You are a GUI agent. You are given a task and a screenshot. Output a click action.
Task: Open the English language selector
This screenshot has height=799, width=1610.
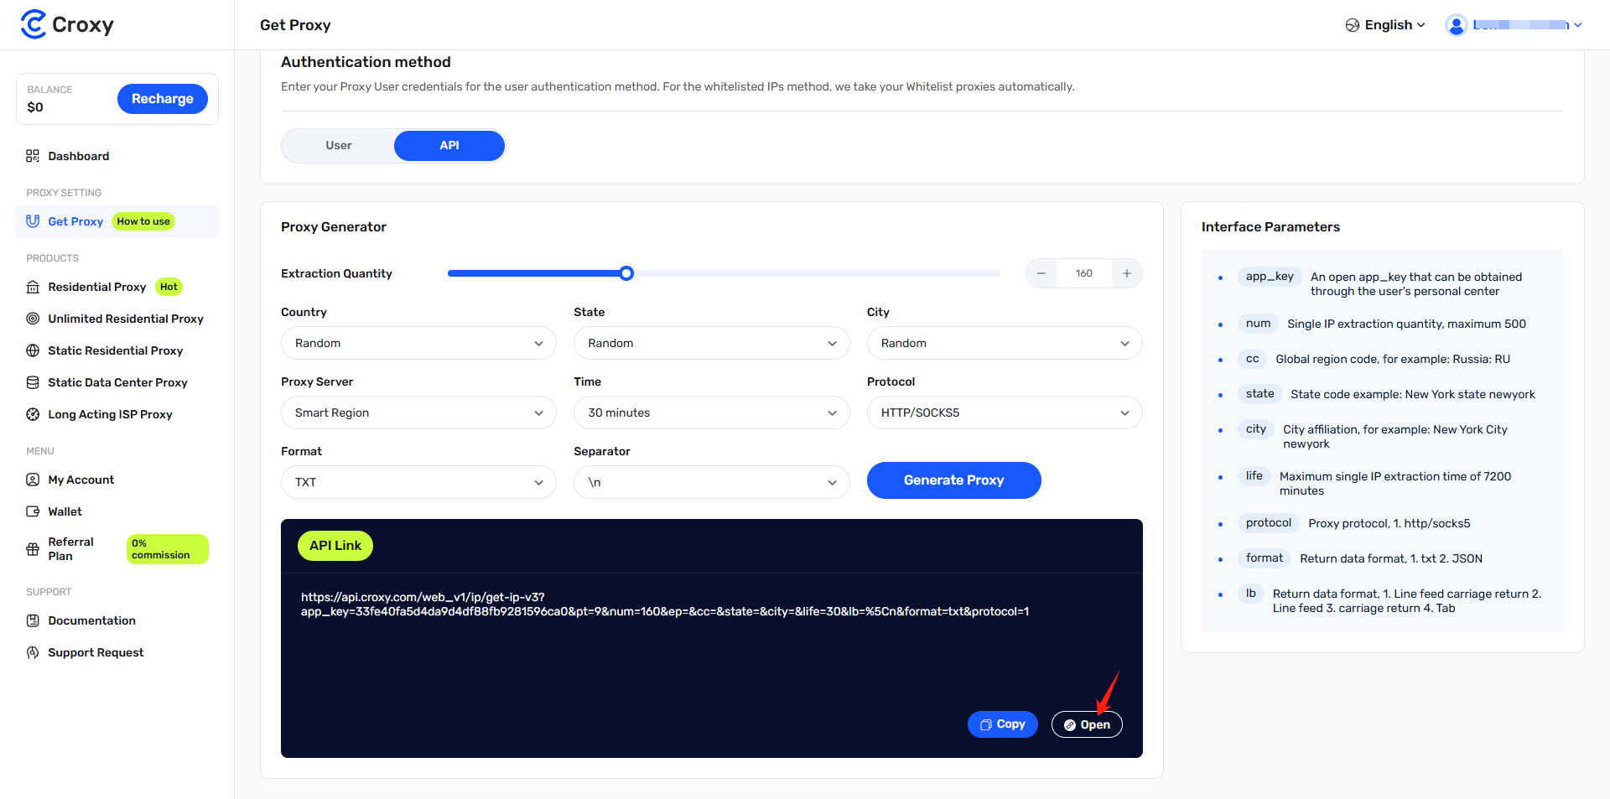[1385, 25]
